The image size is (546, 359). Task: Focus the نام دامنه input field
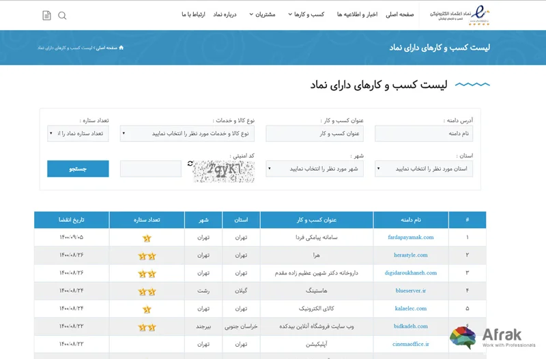[424, 133]
